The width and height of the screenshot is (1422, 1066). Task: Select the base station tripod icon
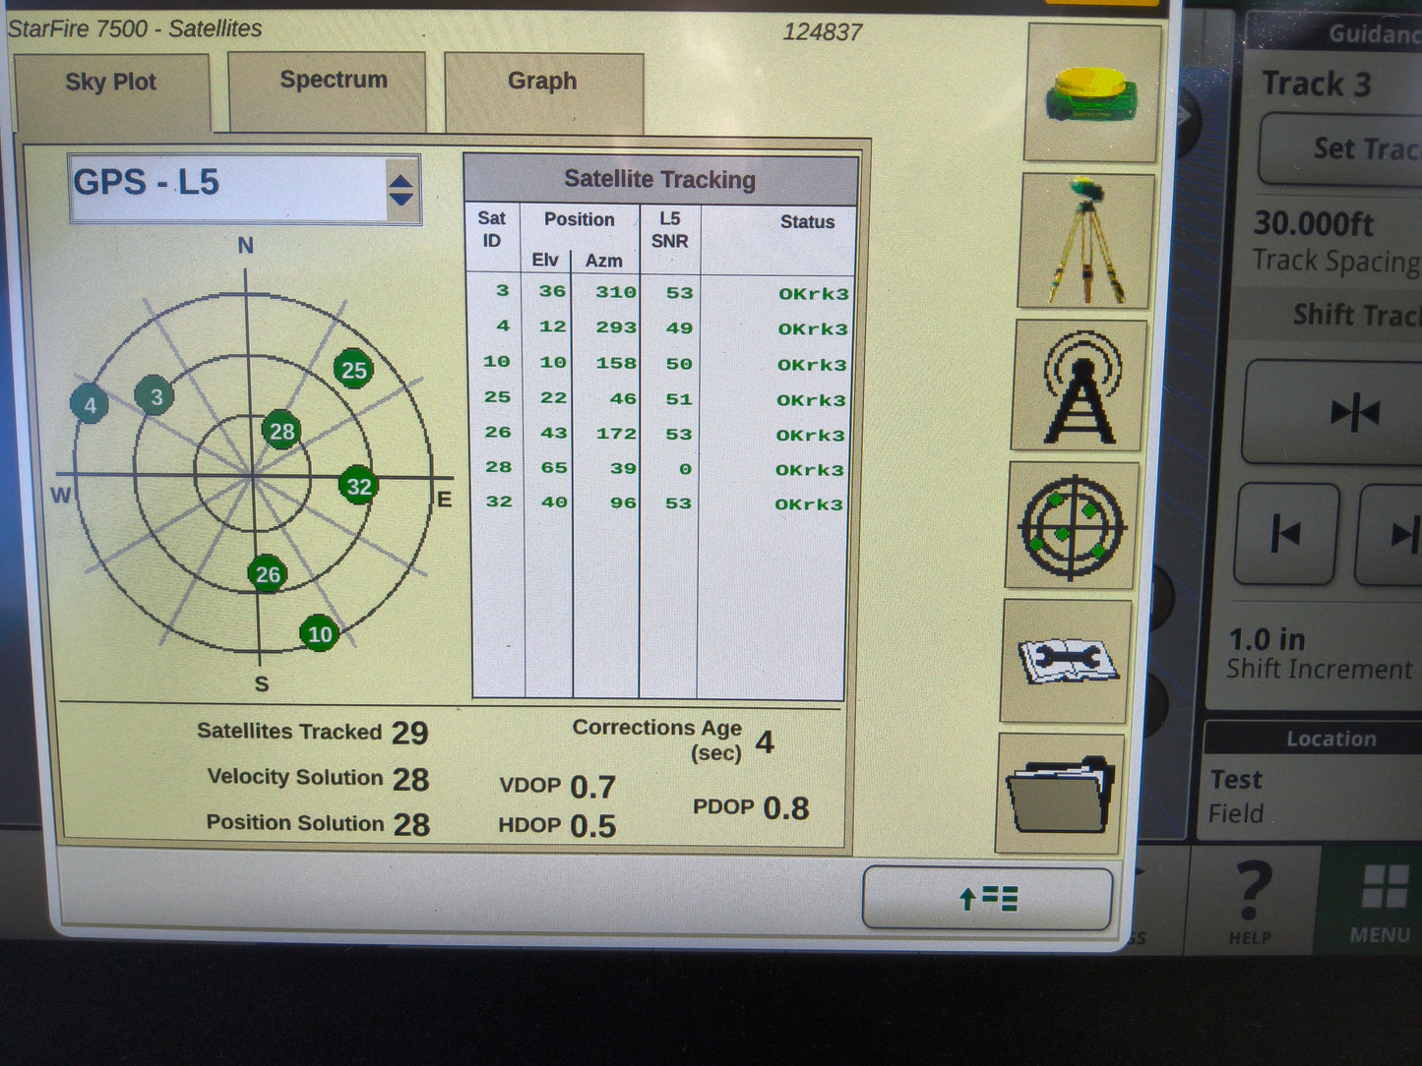(1086, 239)
